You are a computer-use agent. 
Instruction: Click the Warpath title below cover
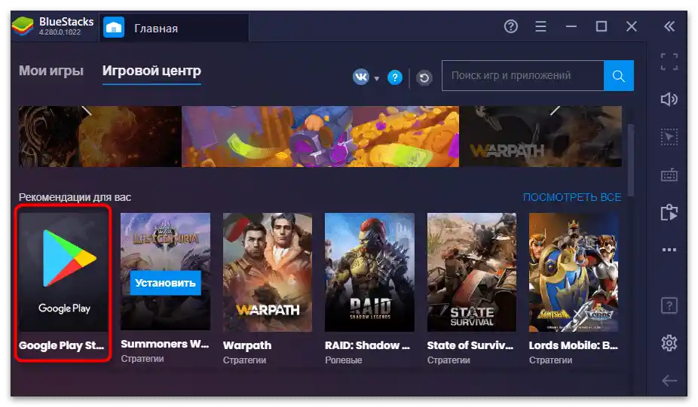[247, 345]
